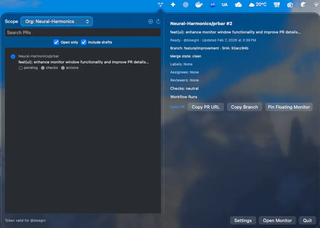This screenshot has width=320, height=228.
Task: Open the Wi-Fi menu in the menu bar
Action: point(315,5)
